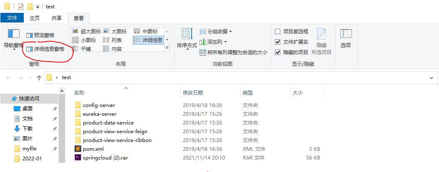The height and width of the screenshot is (172, 439).
Task: Select the product-view-service-ribbon folder
Action: point(117,140)
